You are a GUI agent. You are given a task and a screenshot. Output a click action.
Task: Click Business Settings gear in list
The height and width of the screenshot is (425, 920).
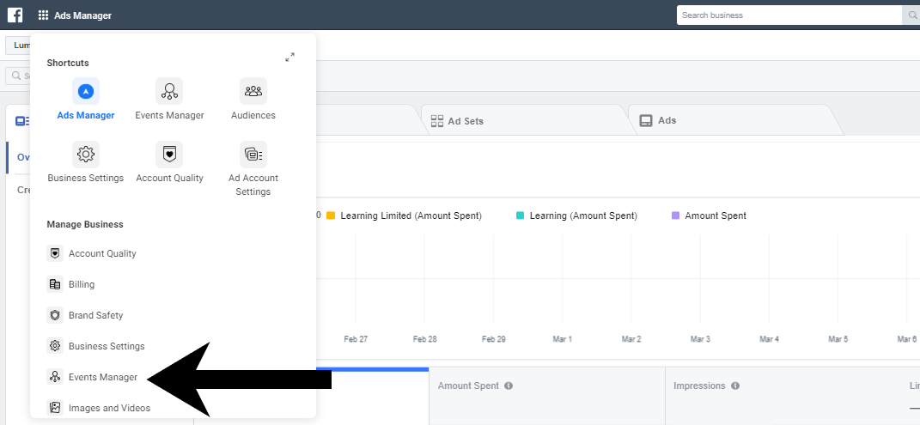click(55, 346)
